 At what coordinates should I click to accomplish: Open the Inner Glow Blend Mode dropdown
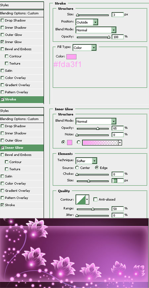96,121
